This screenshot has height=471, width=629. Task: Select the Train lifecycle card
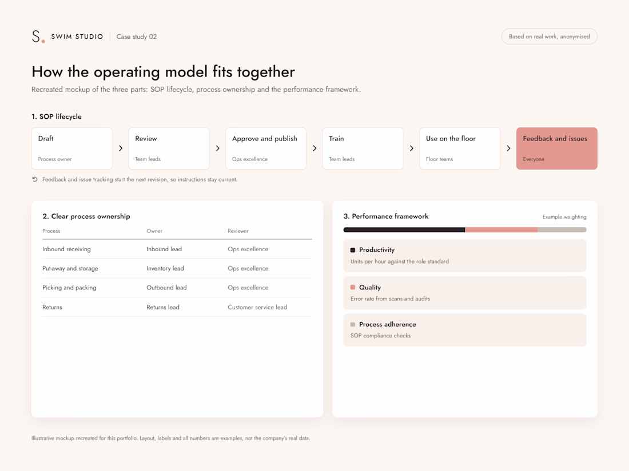363,148
